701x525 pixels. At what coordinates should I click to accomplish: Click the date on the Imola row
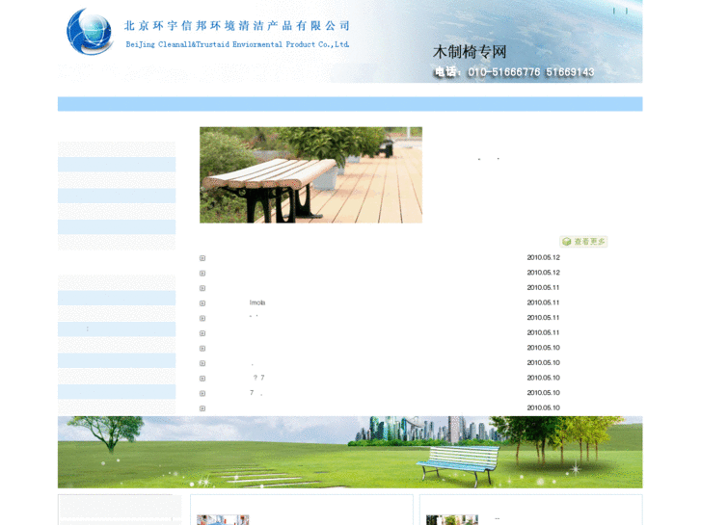(543, 302)
